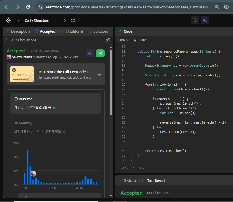Click ₹583.25/mo premium price card
233x202 pixels.
pyautogui.click(x=22, y=74)
